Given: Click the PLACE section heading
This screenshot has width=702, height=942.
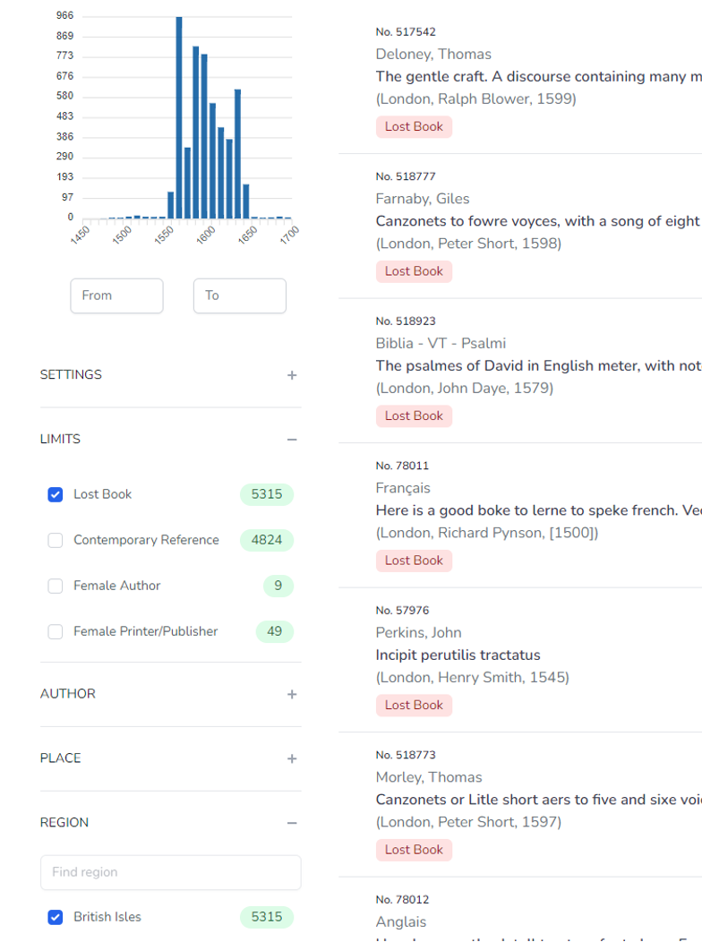Looking at the screenshot, I should coord(61,758).
